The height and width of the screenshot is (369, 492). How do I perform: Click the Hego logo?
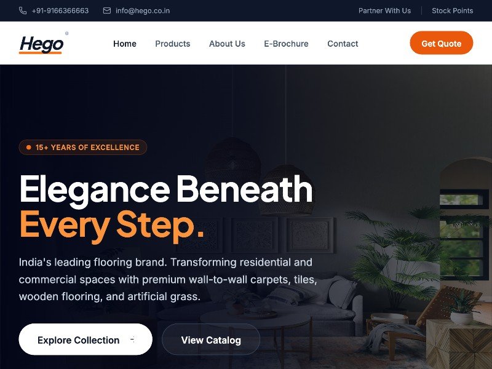coord(43,43)
